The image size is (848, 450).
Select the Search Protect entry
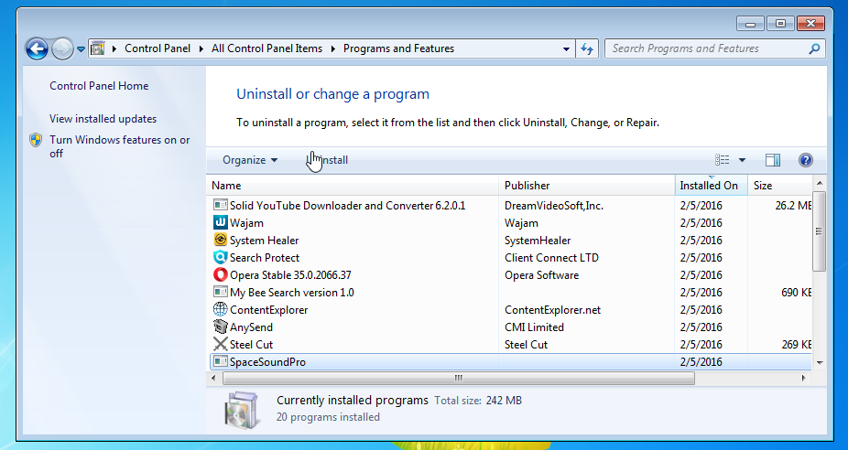(265, 258)
